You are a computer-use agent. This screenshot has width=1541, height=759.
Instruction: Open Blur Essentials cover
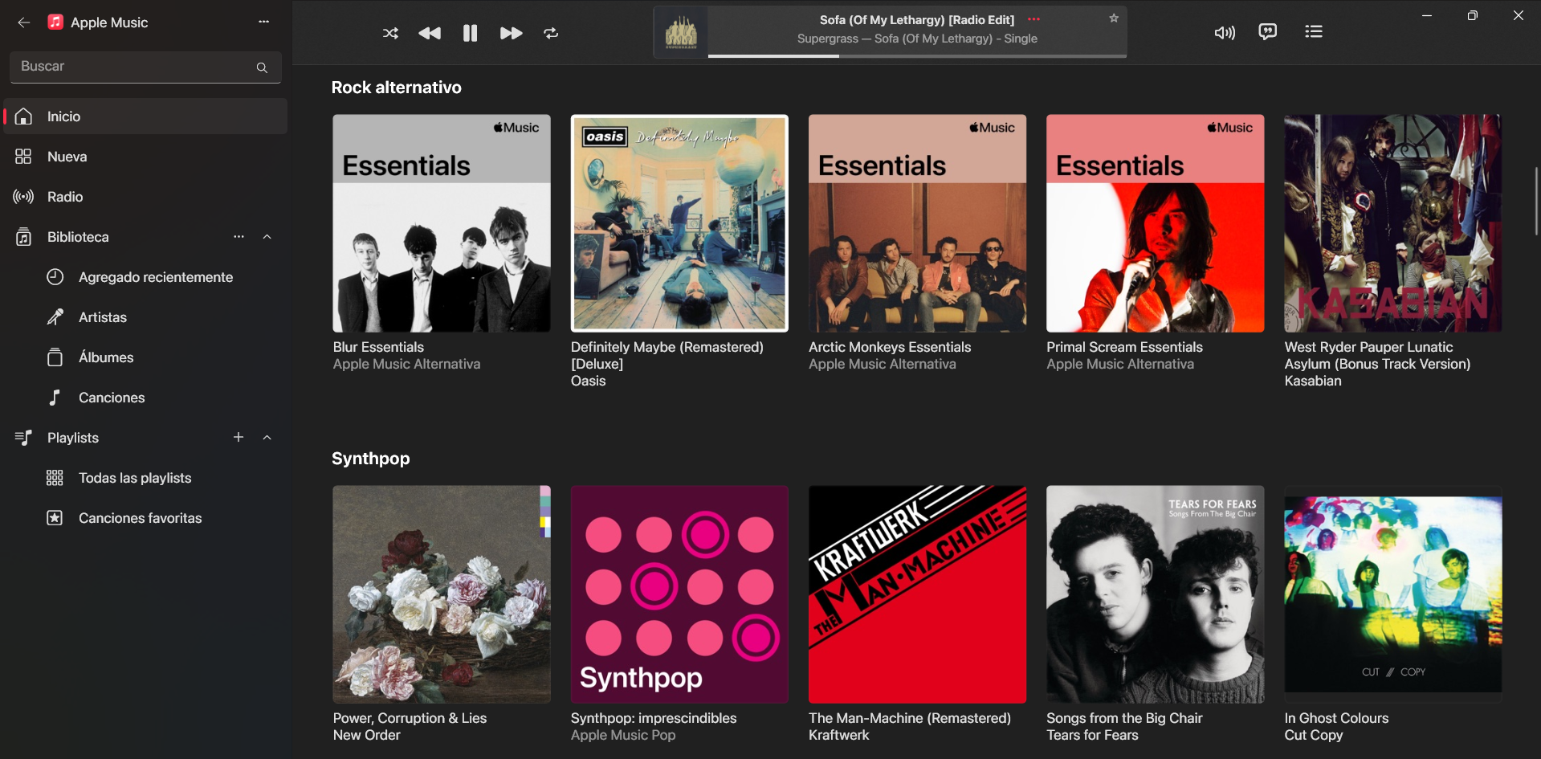(442, 223)
